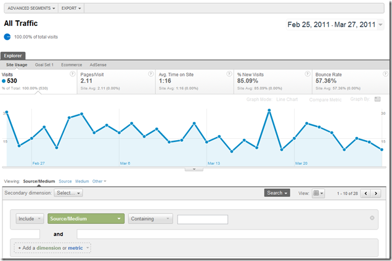This screenshot has height=261, width=392.
Task: Select the Visits metric tile
Action: pyautogui.click(x=38, y=82)
